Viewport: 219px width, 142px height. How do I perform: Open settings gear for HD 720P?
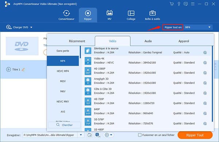pos(205,103)
